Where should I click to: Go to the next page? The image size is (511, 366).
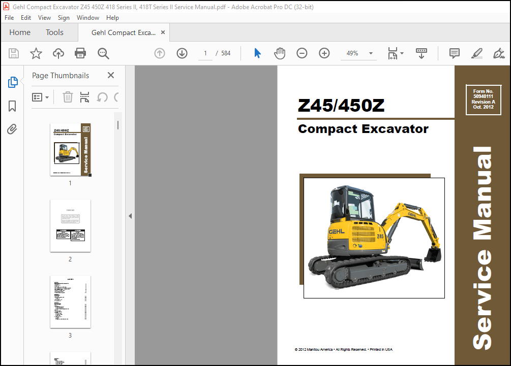tap(182, 53)
